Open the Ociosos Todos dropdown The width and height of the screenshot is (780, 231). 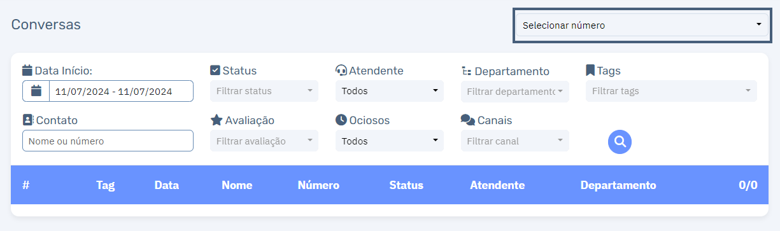(x=390, y=141)
